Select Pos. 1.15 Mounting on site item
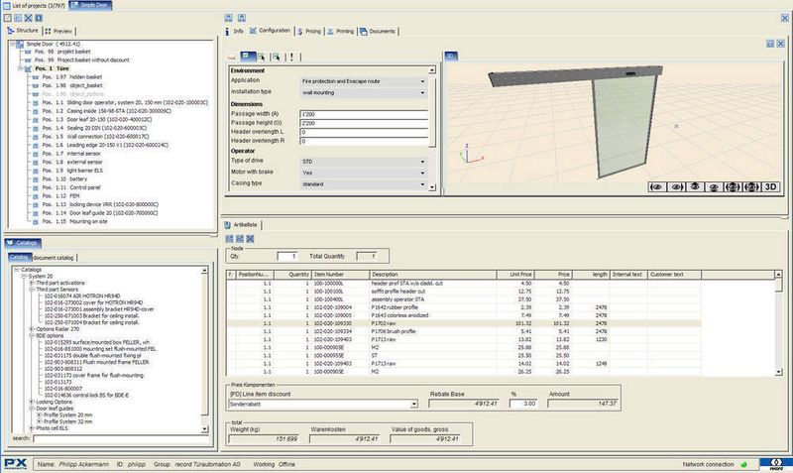Screen dimensions: 793x473 (x=75, y=221)
